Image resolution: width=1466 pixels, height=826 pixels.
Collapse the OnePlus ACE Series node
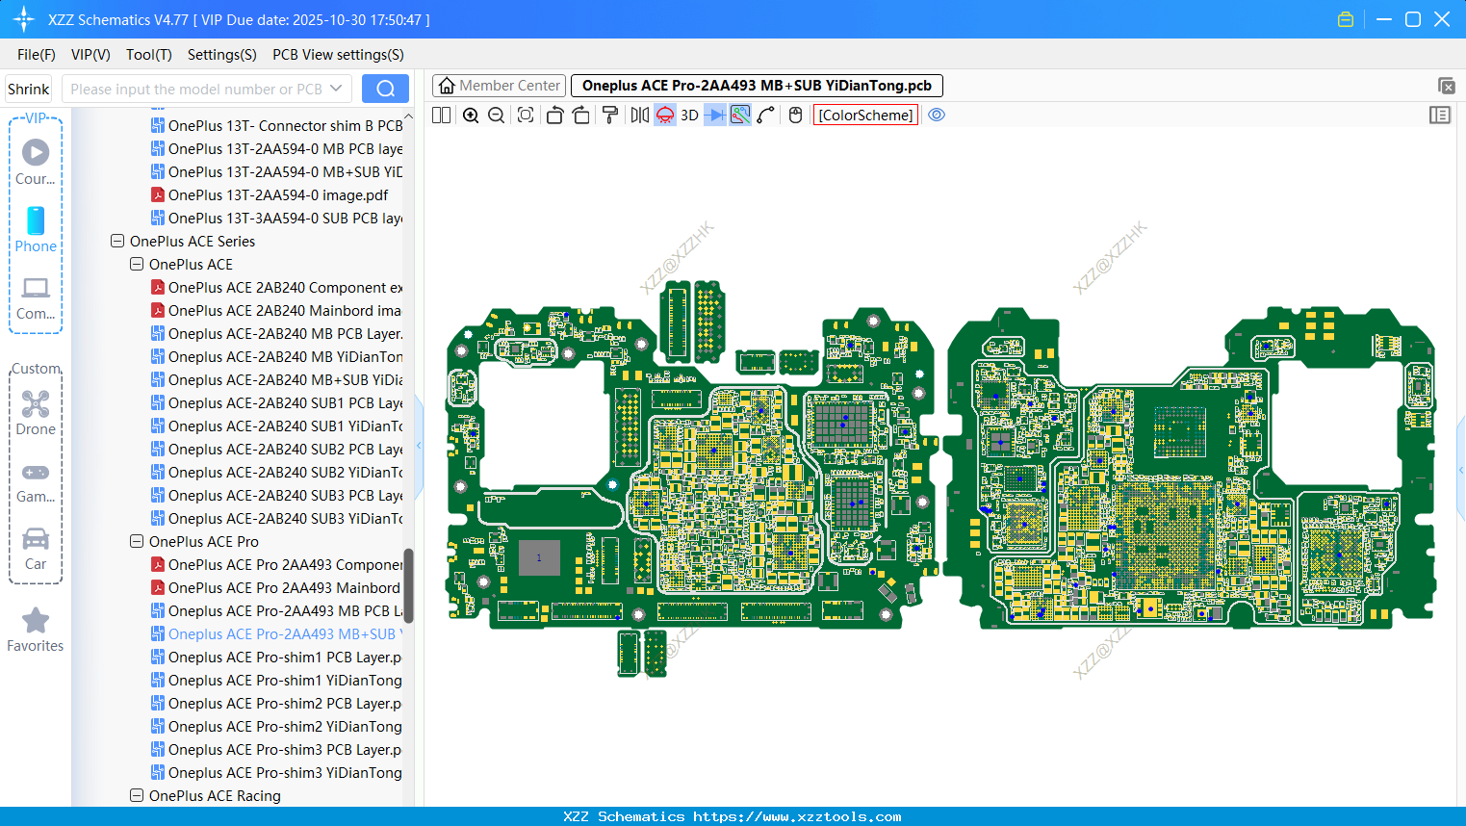(117, 242)
